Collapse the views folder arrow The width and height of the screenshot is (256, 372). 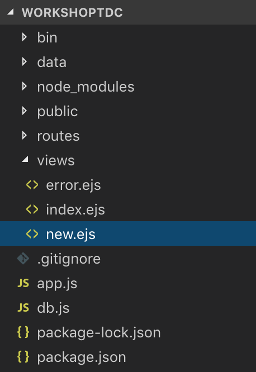coord(25,159)
